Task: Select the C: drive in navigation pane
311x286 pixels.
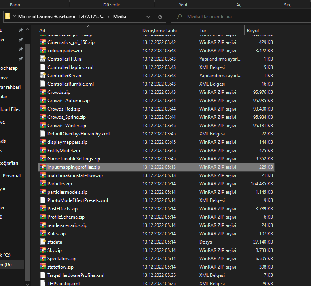Action: click(6, 255)
